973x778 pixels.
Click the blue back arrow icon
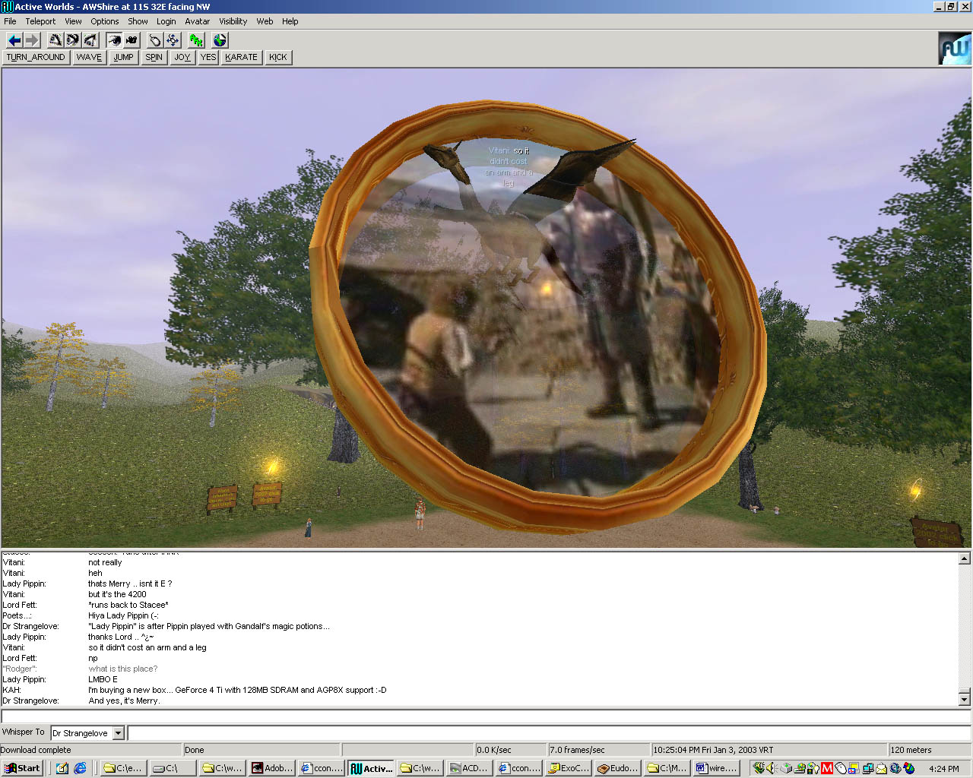[x=14, y=40]
